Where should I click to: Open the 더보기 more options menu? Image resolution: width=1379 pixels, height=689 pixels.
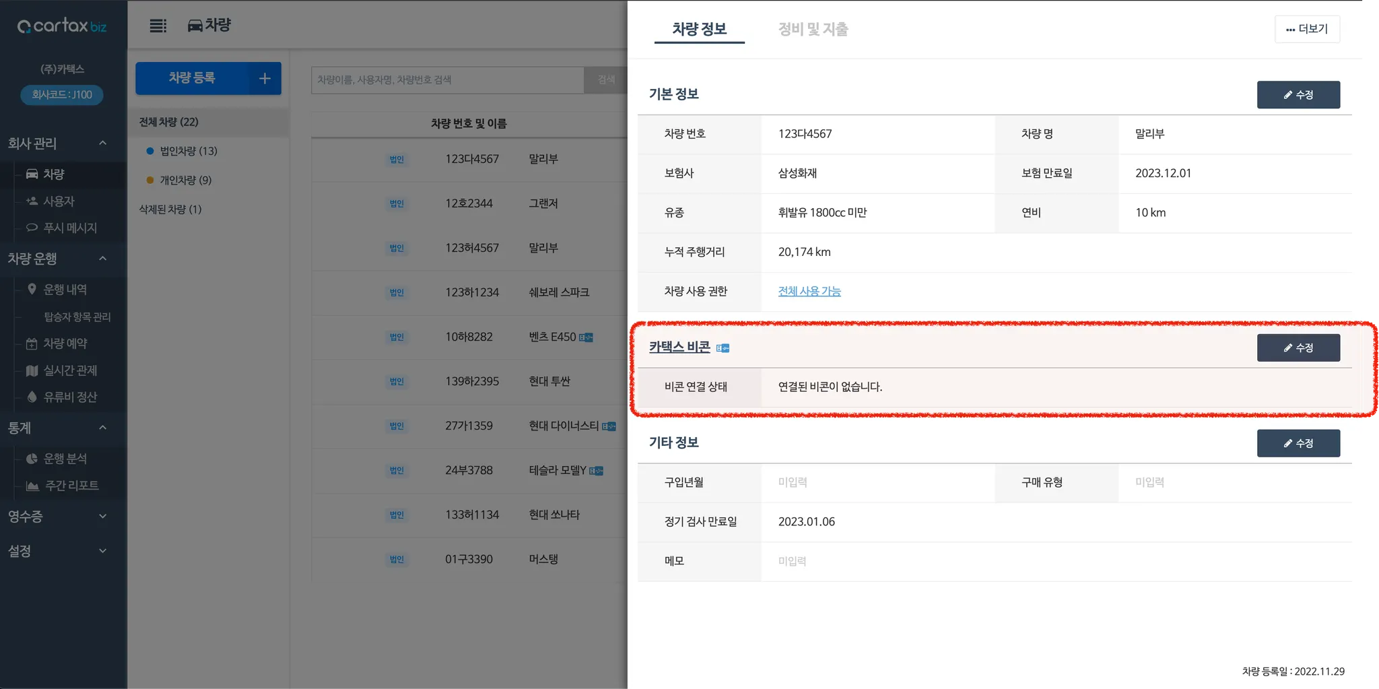1307,29
